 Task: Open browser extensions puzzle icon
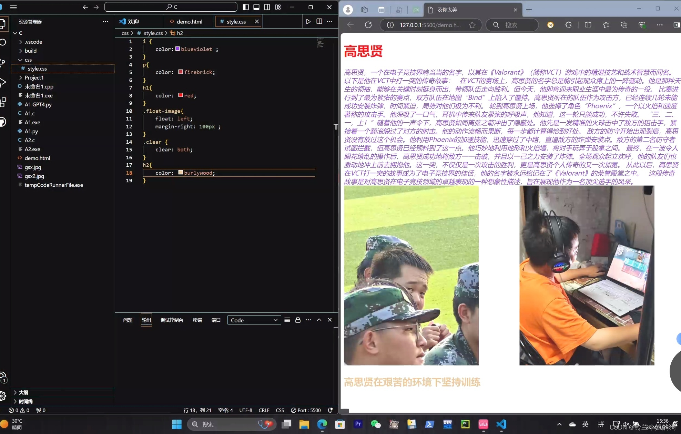click(569, 25)
